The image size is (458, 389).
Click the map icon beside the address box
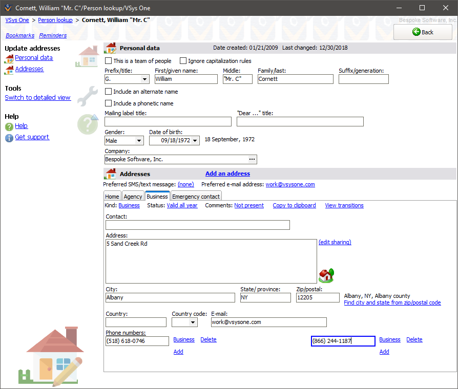[x=326, y=275]
